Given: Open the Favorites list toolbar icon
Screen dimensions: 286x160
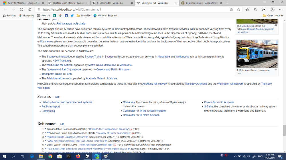Looking at the screenshot, I should click(x=247, y=9).
